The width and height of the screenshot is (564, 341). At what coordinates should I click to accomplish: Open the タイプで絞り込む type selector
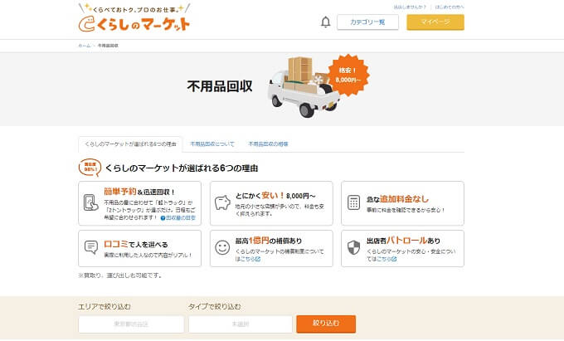point(241,324)
